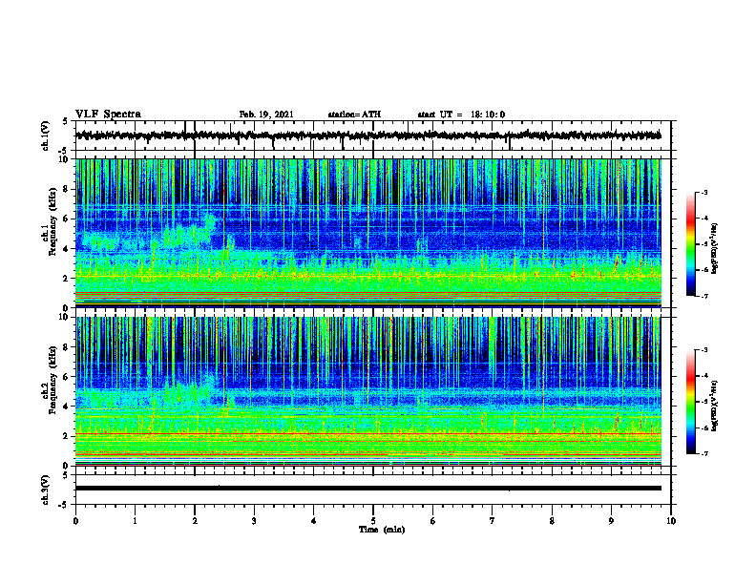Select the "Time (min)" axis label
756x584 pixels.
[x=382, y=530]
